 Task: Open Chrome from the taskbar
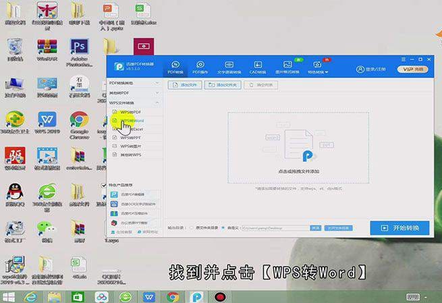[173, 297]
